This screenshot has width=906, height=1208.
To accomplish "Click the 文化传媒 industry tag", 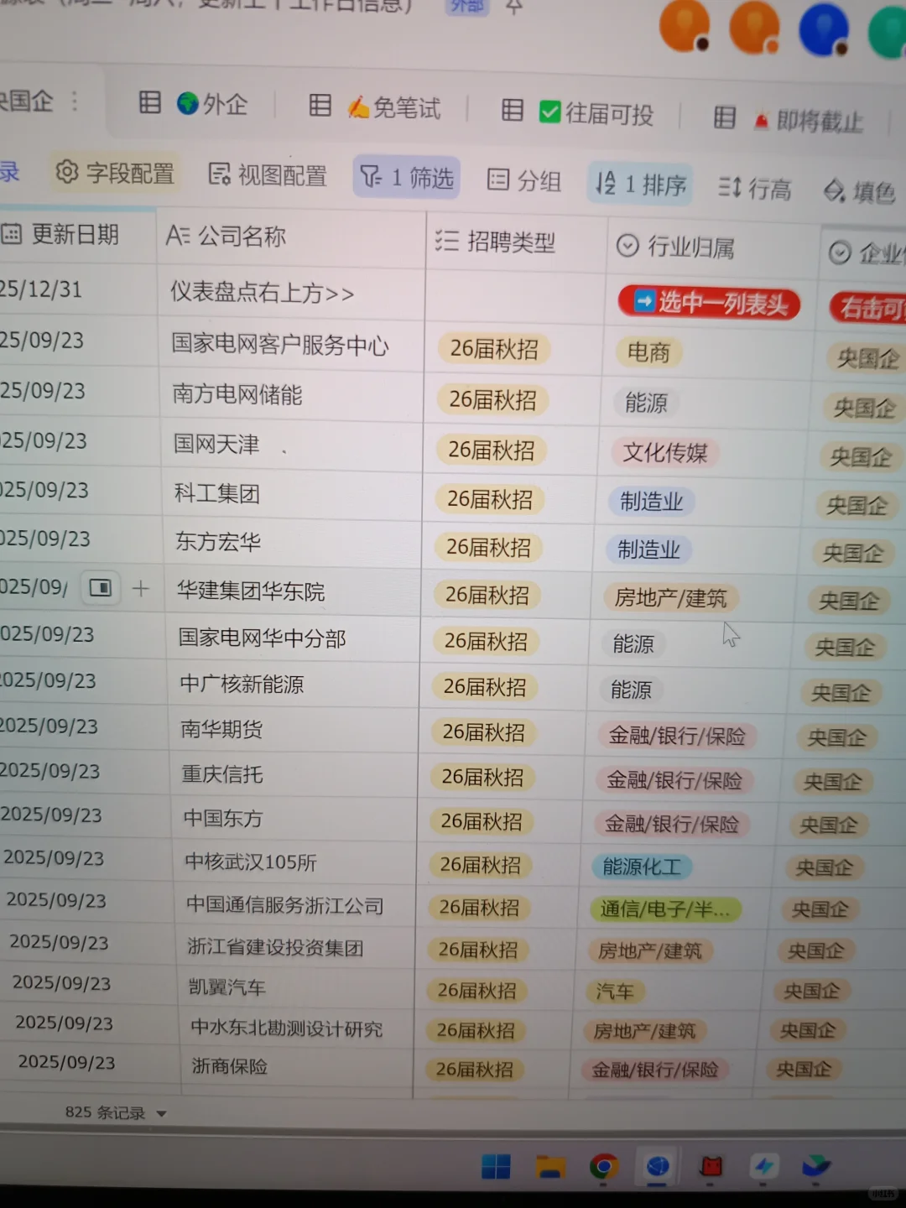I will [665, 453].
